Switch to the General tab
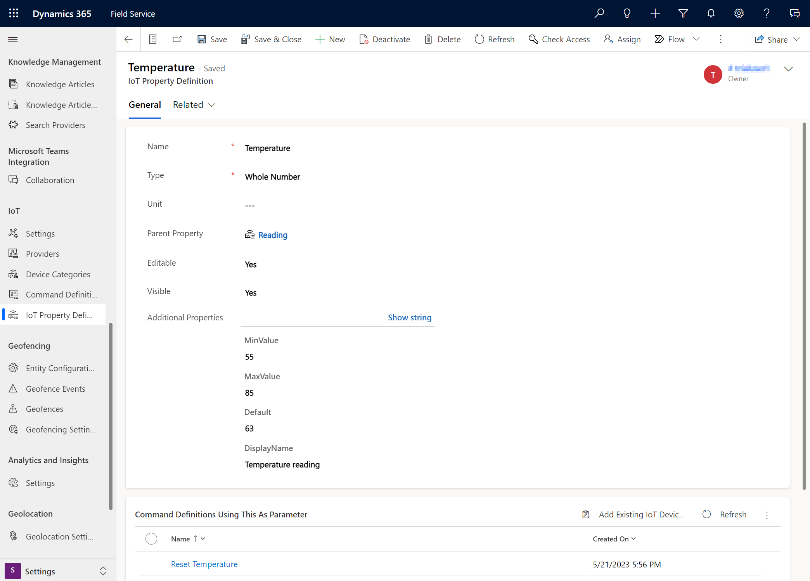Image resolution: width=810 pixels, height=581 pixels. coord(145,104)
